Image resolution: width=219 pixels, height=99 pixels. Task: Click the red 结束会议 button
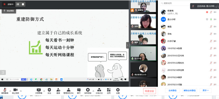coord(149,91)
